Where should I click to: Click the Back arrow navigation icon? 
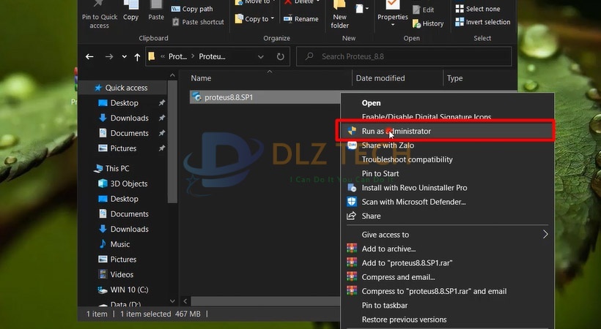tap(89, 56)
